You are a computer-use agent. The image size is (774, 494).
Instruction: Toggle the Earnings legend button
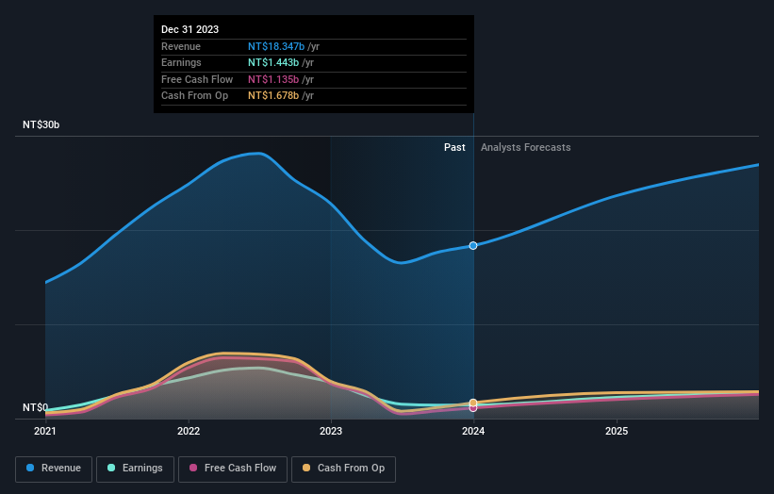[135, 469]
